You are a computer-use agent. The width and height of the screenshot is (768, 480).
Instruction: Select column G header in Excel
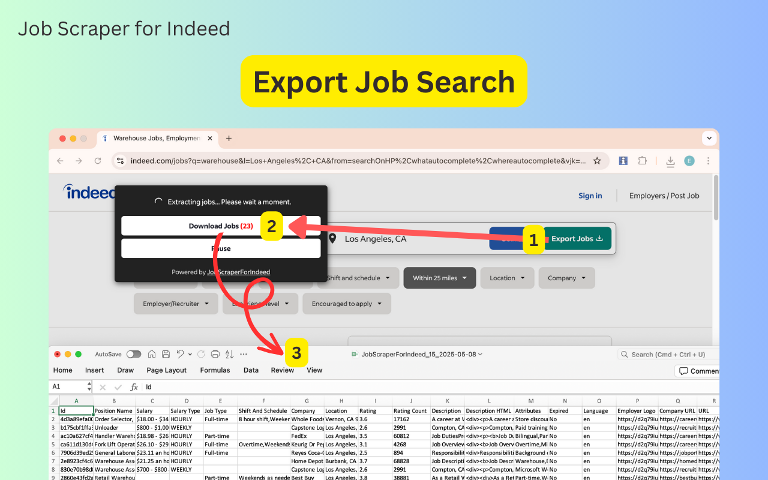[307, 401]
